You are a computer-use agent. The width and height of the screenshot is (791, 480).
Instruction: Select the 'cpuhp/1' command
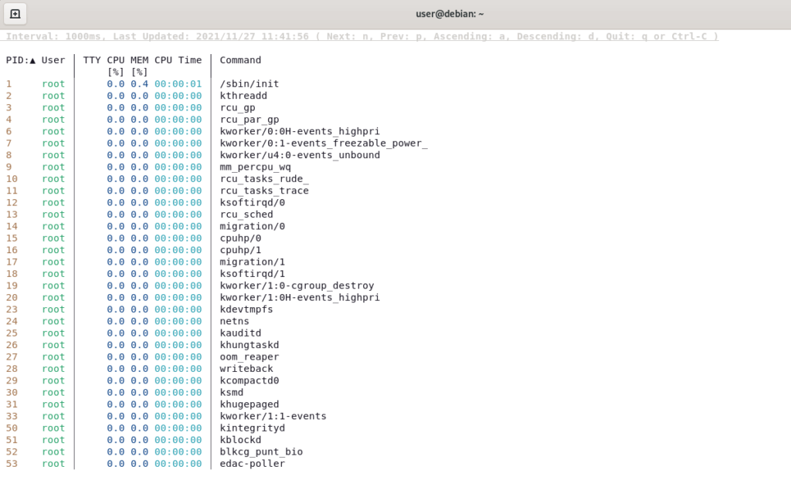[240, 250]
